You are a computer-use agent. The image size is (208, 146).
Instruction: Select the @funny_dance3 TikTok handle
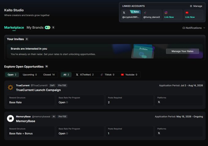[152, 17]
